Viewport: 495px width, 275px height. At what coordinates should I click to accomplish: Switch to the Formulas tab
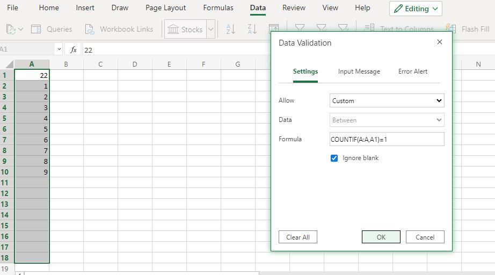coord(218,8)
